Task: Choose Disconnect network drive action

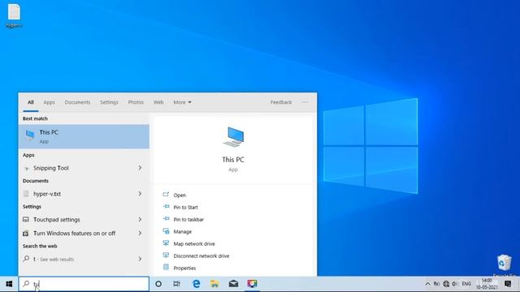Action: (x=201, y=256)
